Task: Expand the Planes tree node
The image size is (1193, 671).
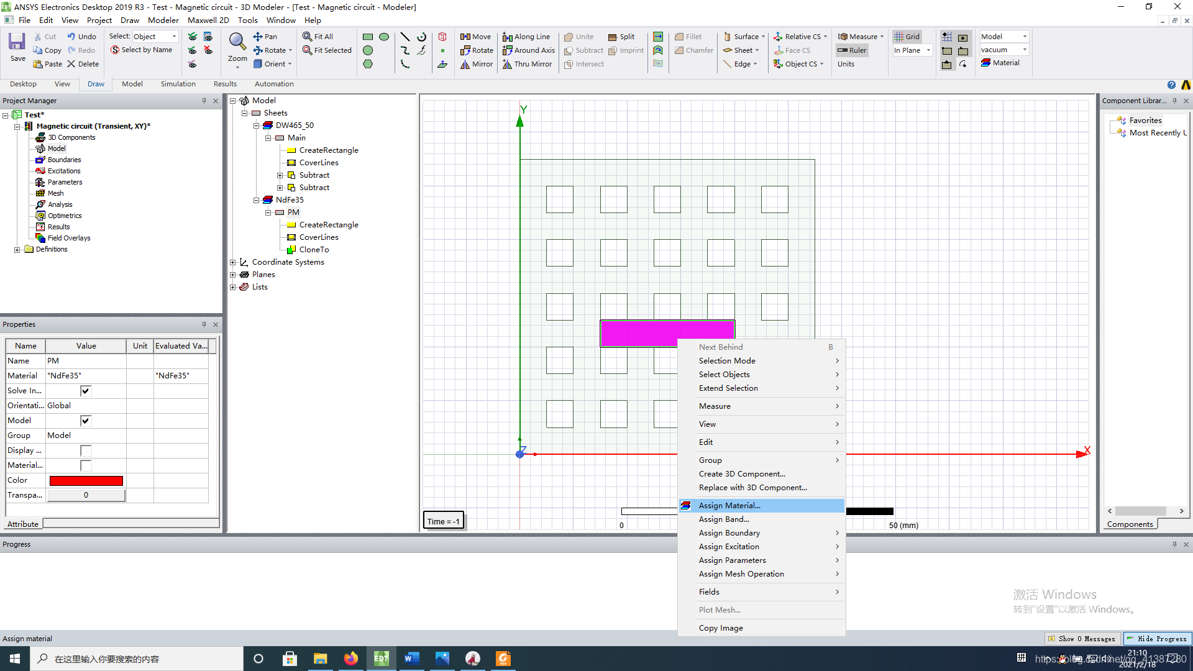Action: 233,275
